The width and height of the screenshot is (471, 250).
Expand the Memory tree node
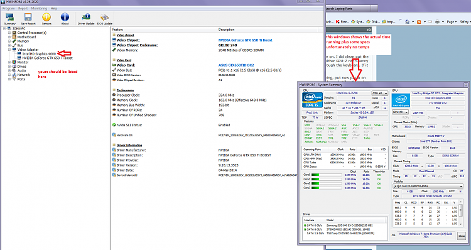pos(9,41)
